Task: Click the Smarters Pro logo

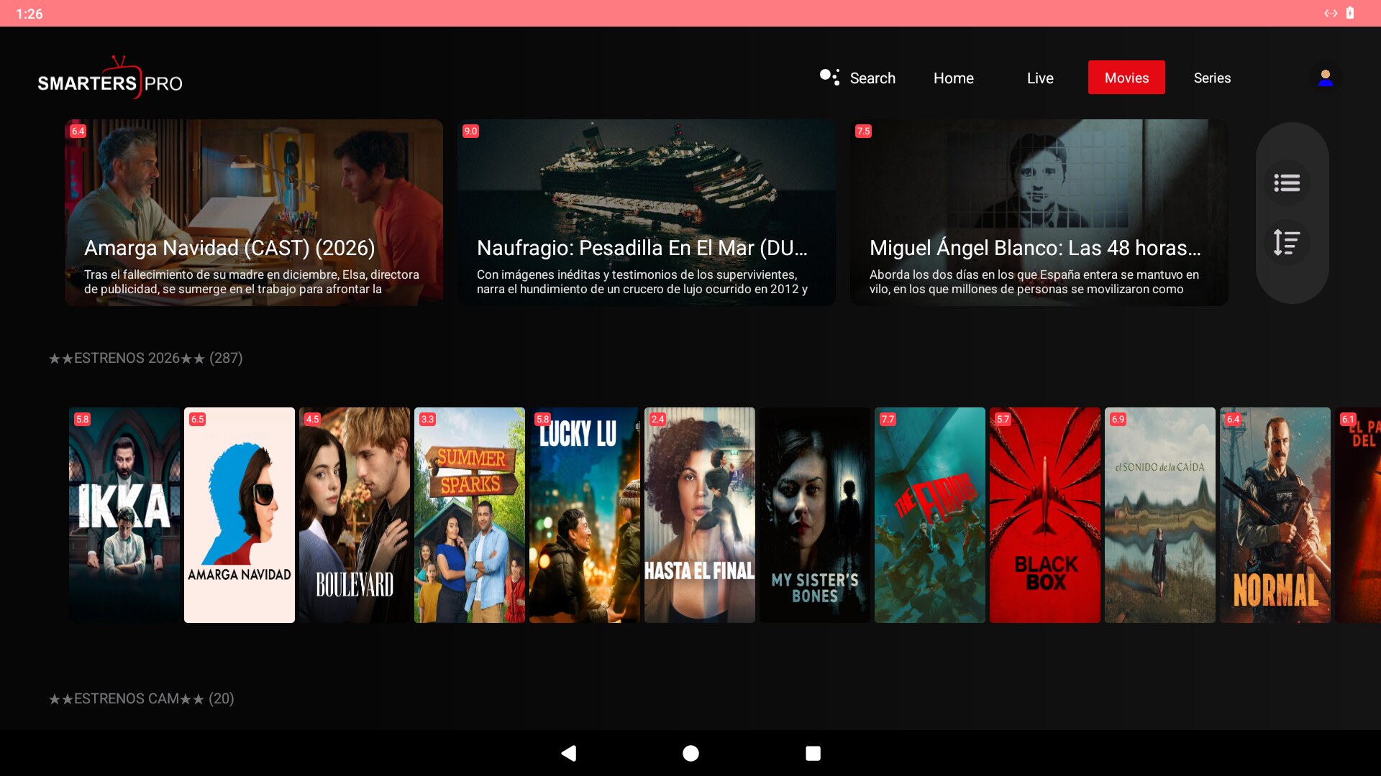Action: (x=110, y=78)
